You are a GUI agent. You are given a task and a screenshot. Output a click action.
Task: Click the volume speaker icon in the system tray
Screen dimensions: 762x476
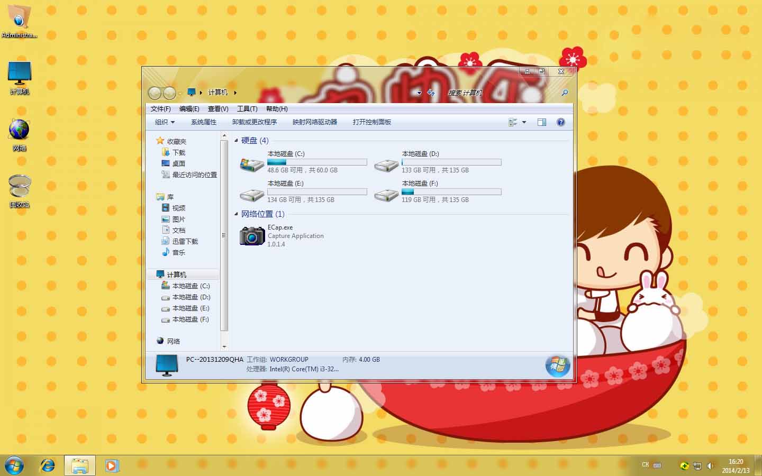(710, 466)
